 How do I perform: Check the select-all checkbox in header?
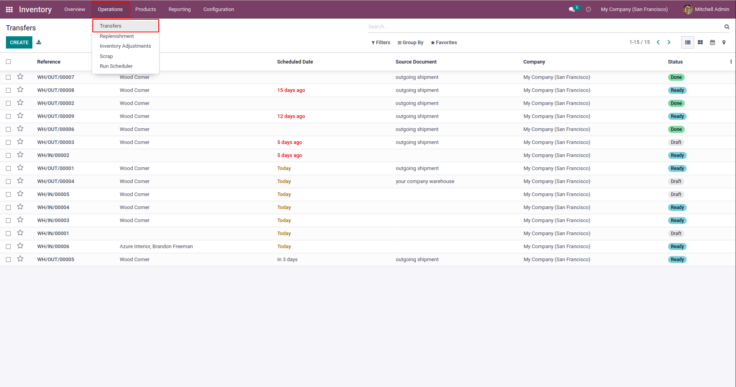[x=8, y=62]
